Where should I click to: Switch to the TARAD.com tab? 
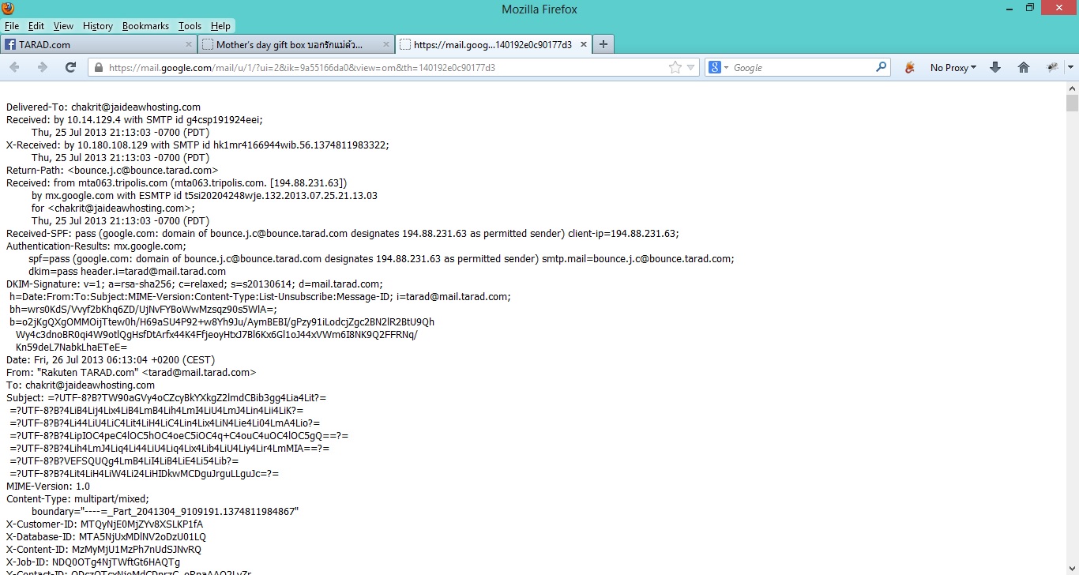[x=99, y=45]
